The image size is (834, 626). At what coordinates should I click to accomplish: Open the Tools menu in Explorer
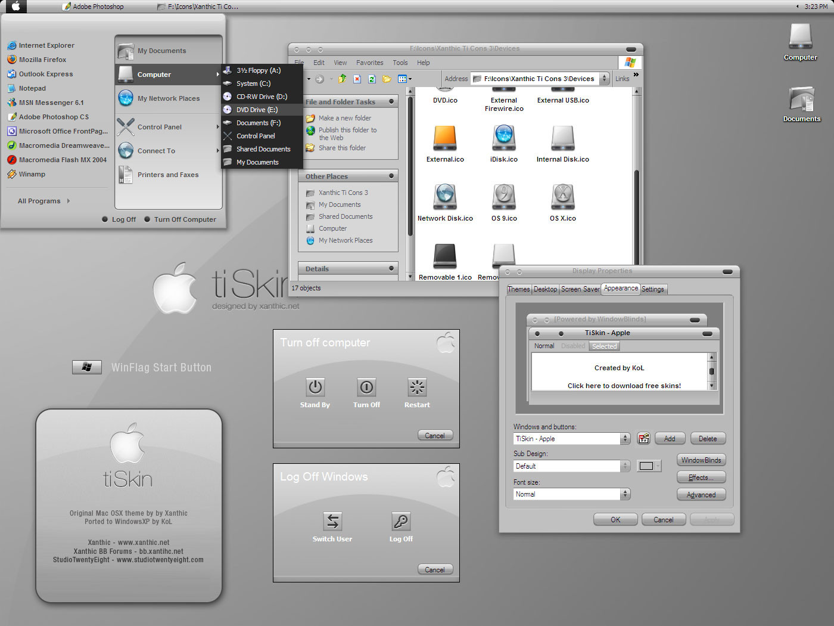tap(400, 63)
